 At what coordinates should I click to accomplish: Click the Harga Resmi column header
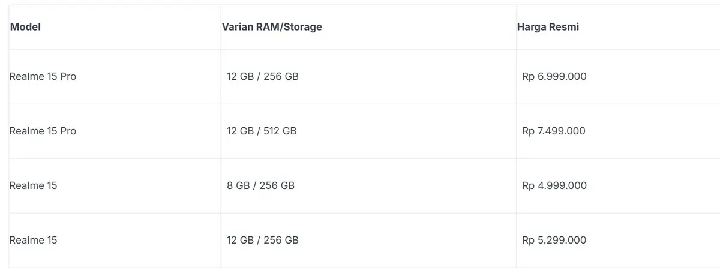pos(548,27)
